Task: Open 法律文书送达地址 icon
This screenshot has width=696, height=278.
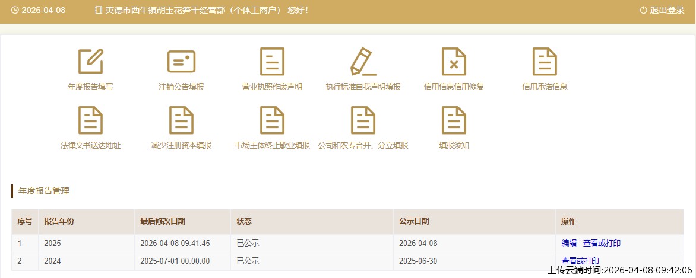Action: point(90,120)
